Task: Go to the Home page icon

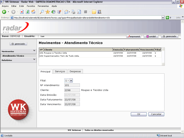Action: tap(33, 12)
